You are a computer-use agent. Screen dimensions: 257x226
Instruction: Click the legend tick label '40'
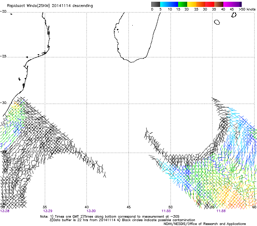pyautogui.click(x=223, y=9)
